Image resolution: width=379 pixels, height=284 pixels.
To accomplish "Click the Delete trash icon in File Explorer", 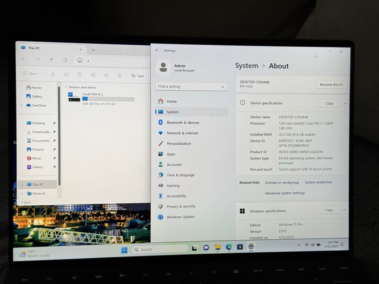I will tap(119, 75).
